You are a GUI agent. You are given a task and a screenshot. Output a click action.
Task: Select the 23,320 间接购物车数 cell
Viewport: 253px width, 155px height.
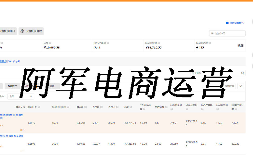pyautogui.click(x=235, y=144)
